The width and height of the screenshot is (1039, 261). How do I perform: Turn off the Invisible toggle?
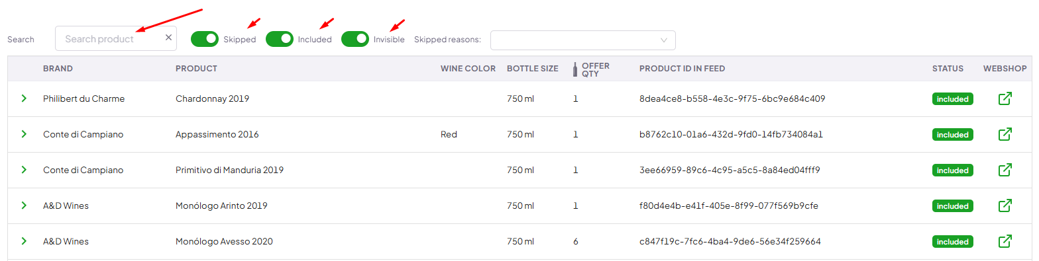355,39
